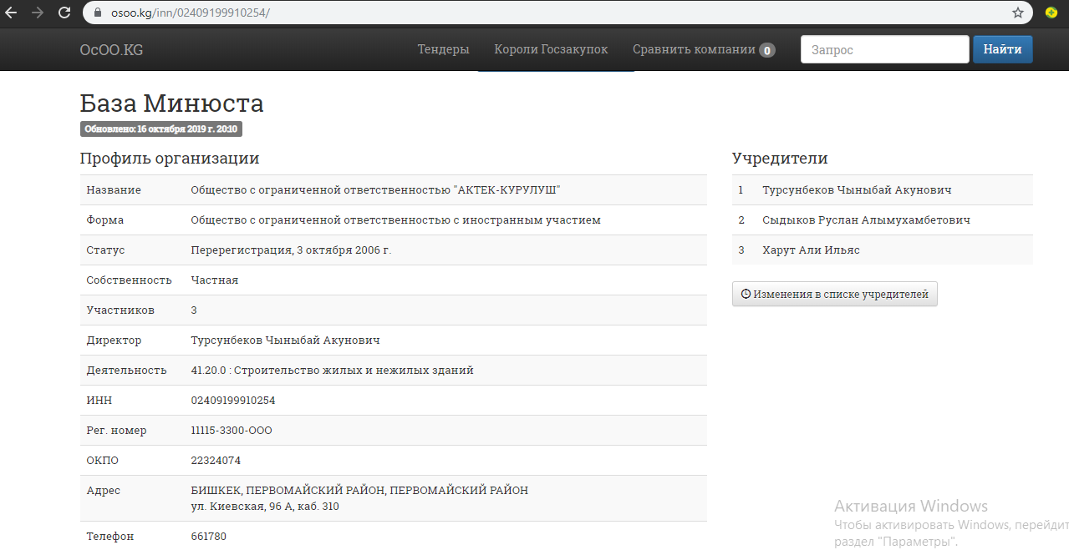Select founder Сыдыков Руслан Алымухамбетович row
The image size is (1069, 560).
866,219
